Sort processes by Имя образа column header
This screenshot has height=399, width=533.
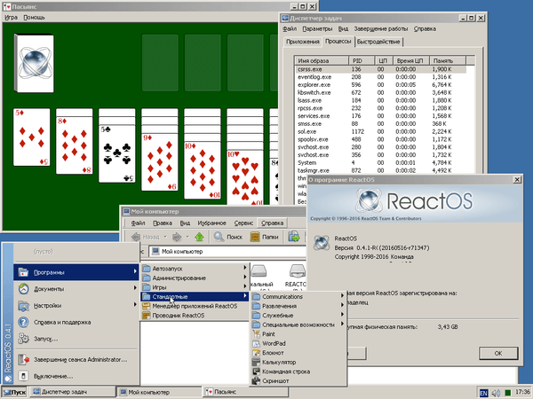click(x=322, y=60)
